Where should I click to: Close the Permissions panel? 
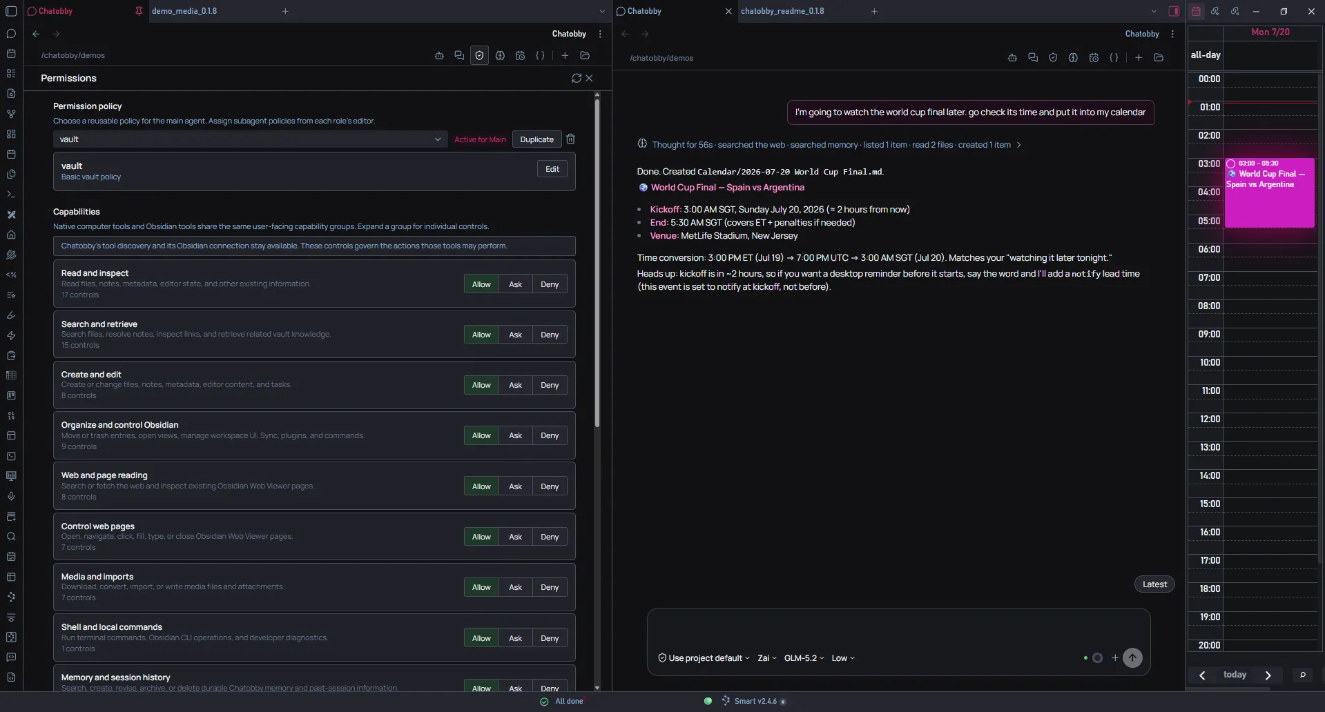(x=589, y=78)
